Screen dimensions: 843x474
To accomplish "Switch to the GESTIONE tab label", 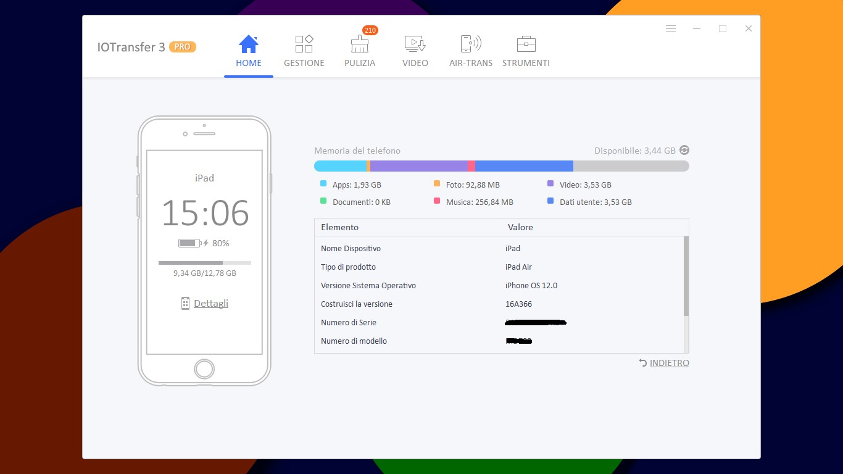I will point(304,63).
